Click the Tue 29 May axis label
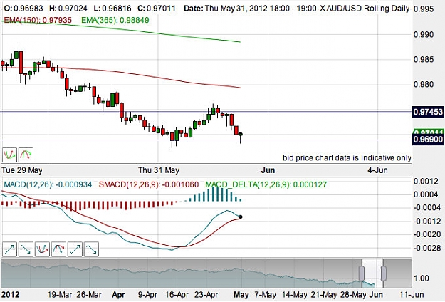This screenshot has width=445, height=302. 22,170
